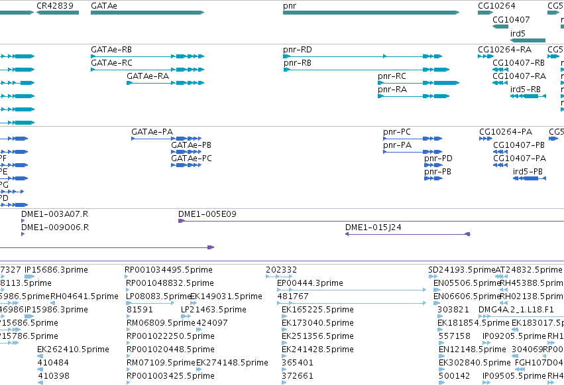Click EST LP21463.5prime
Screen dimensions: 564x386
213,310
